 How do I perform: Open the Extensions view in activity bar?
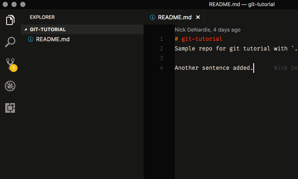click(10, 108)
